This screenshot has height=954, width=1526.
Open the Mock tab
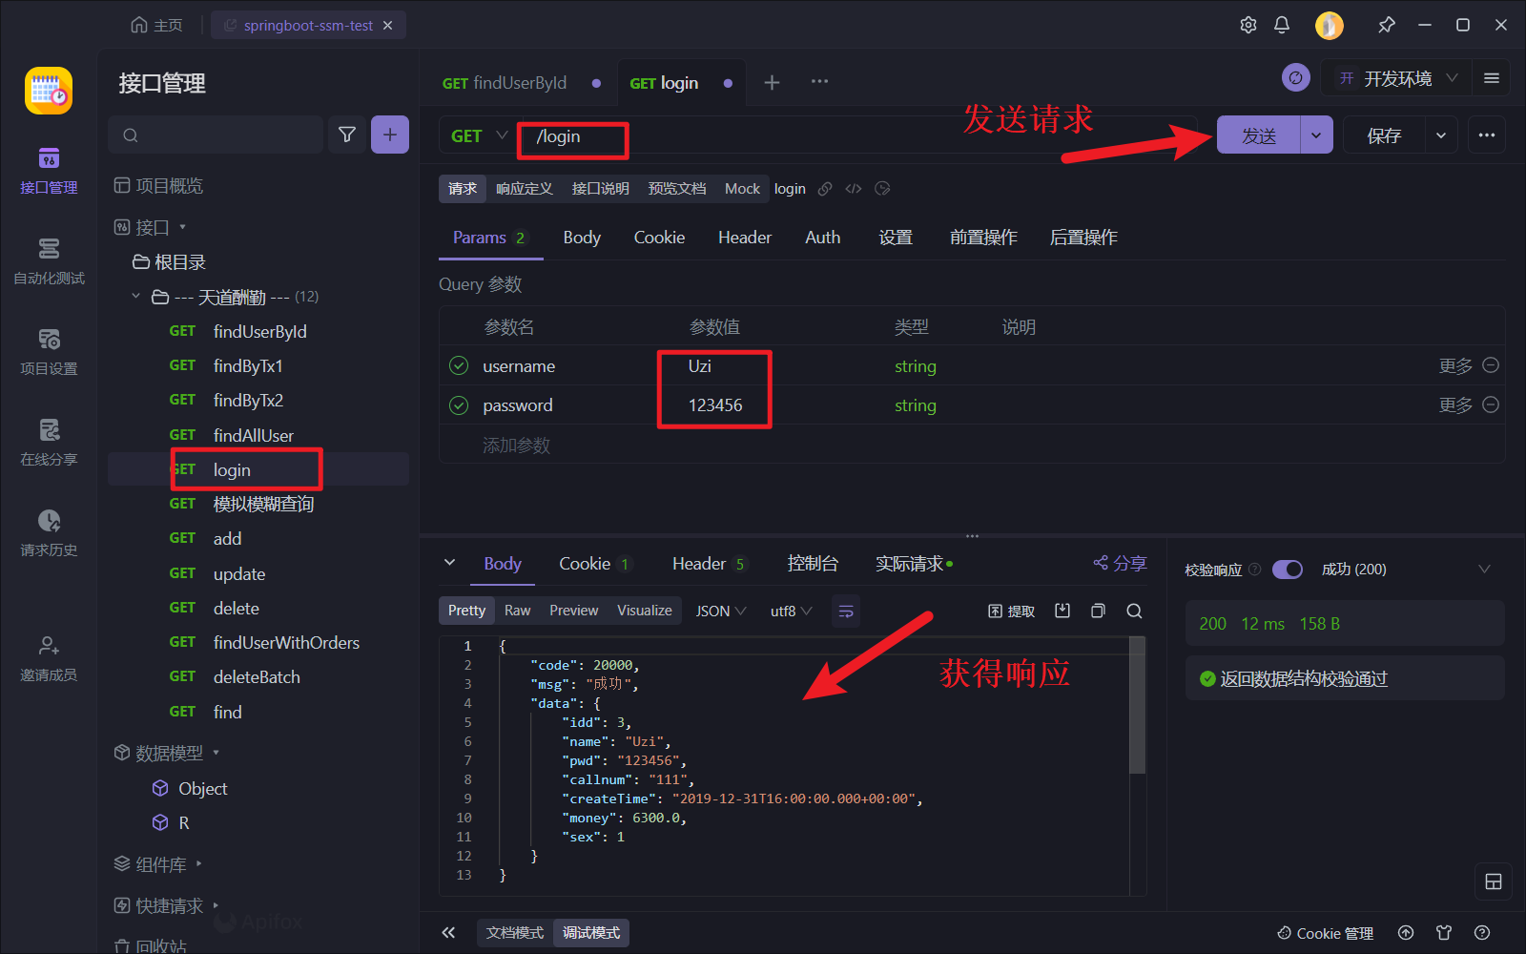coord(742,189)
